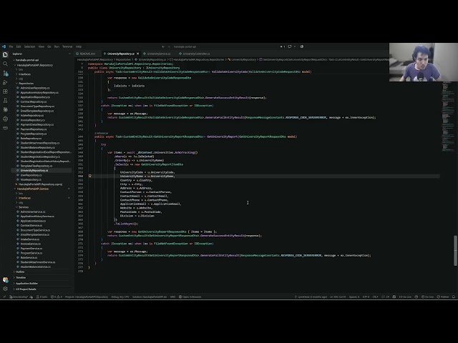Click the lightbulb code action icon
Image resolution: width=458 pixels, height=343 pixels.
click(x=90, y=176)
